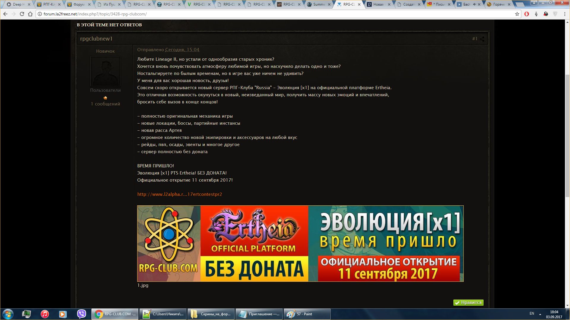Go back to previous page in browser
Image resolution: width=570 pixels, height=320 pixels.
(5, 14)
